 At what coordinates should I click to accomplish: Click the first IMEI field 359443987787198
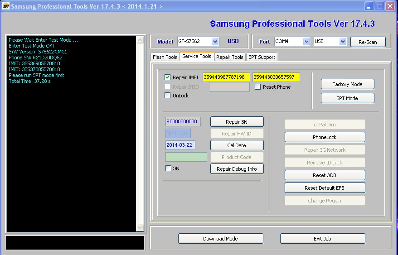pos(226,77)
